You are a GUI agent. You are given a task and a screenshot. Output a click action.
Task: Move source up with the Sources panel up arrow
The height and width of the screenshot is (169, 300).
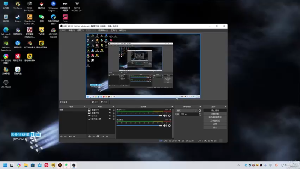tap(103, 136)
